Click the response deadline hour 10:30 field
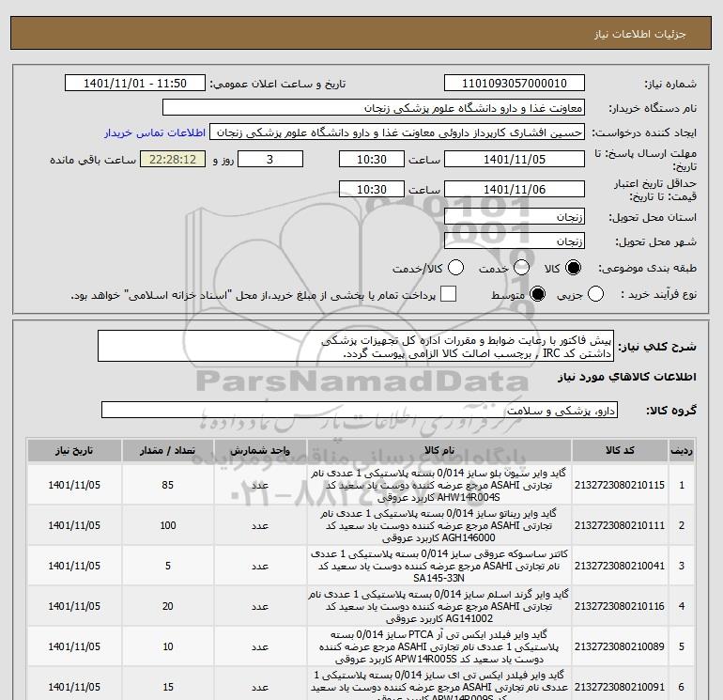Viewport: 723px width, 700px height. pos(372,159)
